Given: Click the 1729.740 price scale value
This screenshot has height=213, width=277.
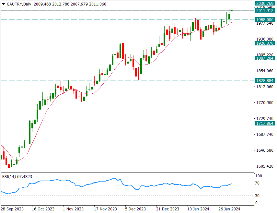Looking at the screenshot, I should 265,118.
